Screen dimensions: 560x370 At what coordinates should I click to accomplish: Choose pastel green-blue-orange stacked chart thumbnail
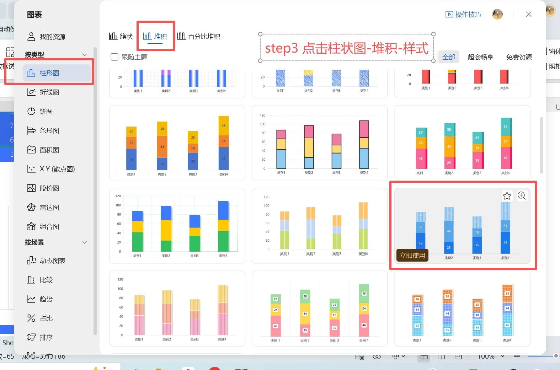(x=320, y=226)
